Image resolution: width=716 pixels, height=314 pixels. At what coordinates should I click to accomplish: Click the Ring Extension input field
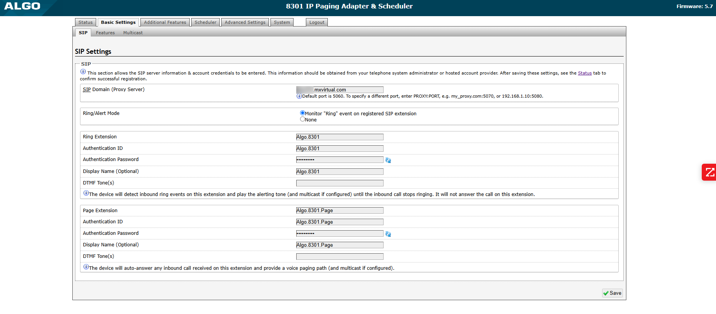click(x=340, y=137)
